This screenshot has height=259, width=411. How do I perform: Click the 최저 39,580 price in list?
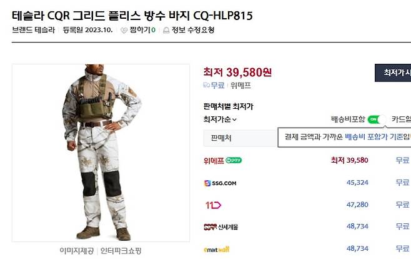[349, 160]
